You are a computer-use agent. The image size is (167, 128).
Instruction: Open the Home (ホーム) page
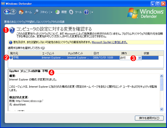(x=25, y=12)
